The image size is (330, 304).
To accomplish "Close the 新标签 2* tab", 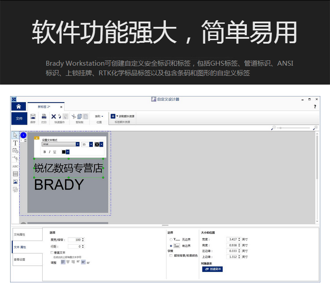I will [x=61, y=107].
